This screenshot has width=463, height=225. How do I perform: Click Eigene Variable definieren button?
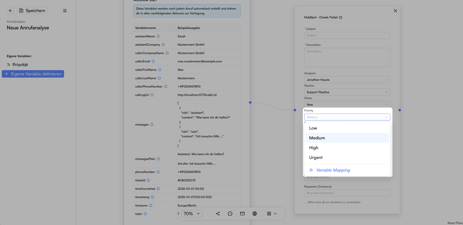tap(33, 74)
